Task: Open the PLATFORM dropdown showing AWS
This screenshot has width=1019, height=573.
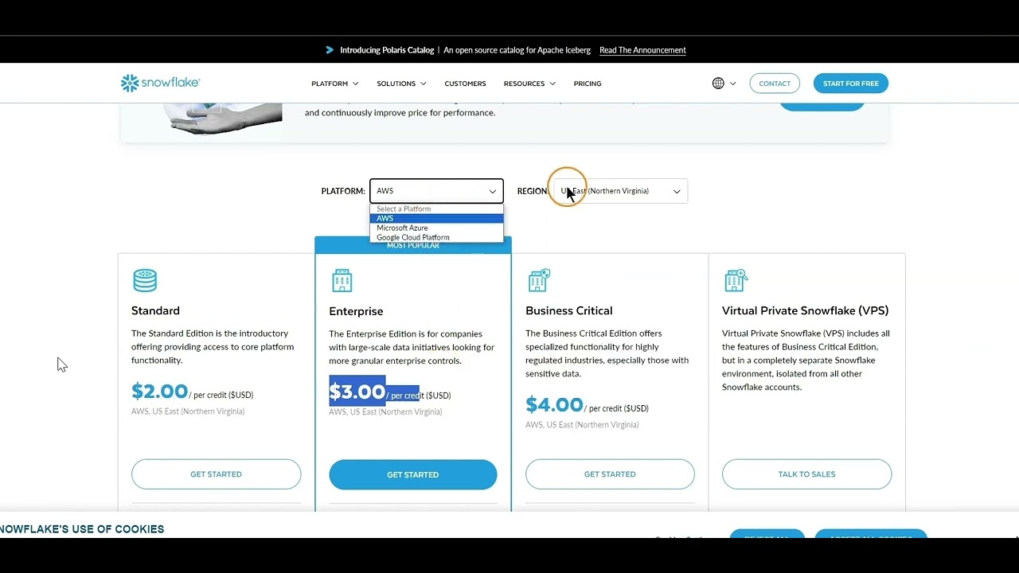Action: coord(436,191)
